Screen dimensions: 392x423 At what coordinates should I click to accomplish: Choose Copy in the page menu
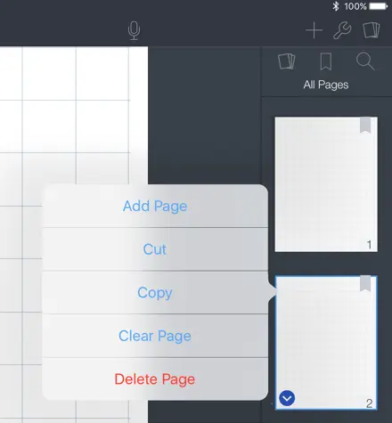point(155,293)
